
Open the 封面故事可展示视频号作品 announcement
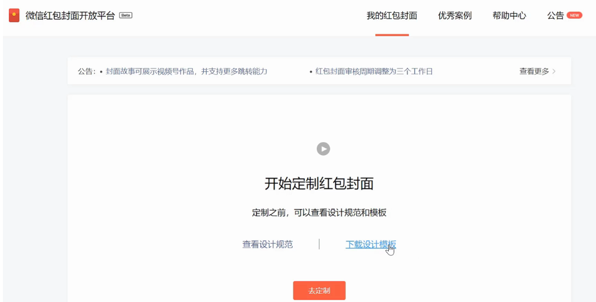tap(186, 71)
